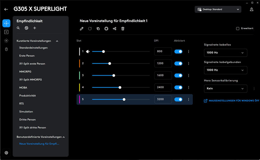Click the slot 1 DPI slider handle
The image size is (260, 160).
103,52
